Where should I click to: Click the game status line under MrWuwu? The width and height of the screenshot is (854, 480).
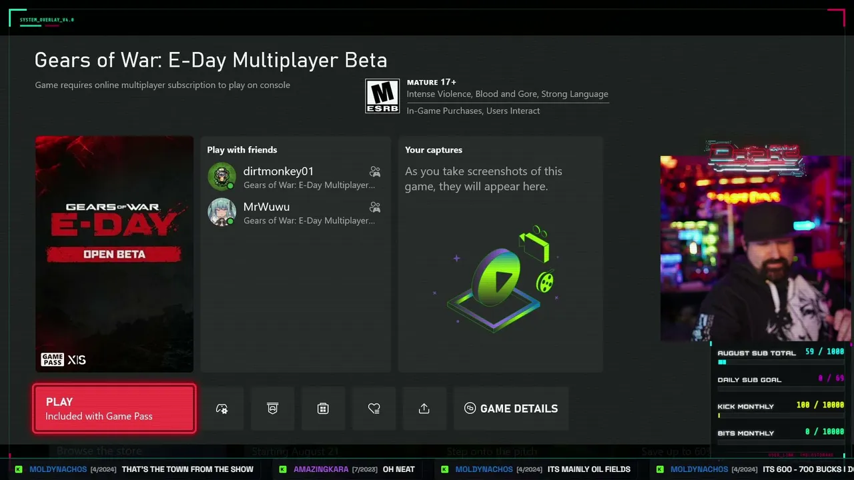tap(309, 221)
